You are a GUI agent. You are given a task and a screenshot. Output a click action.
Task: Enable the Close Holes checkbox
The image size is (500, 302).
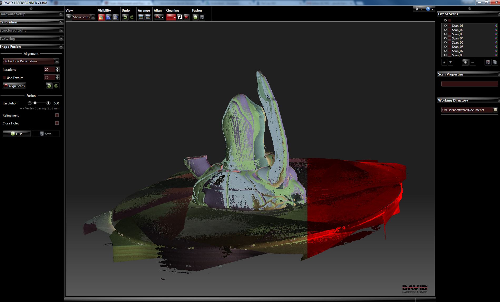57,123
